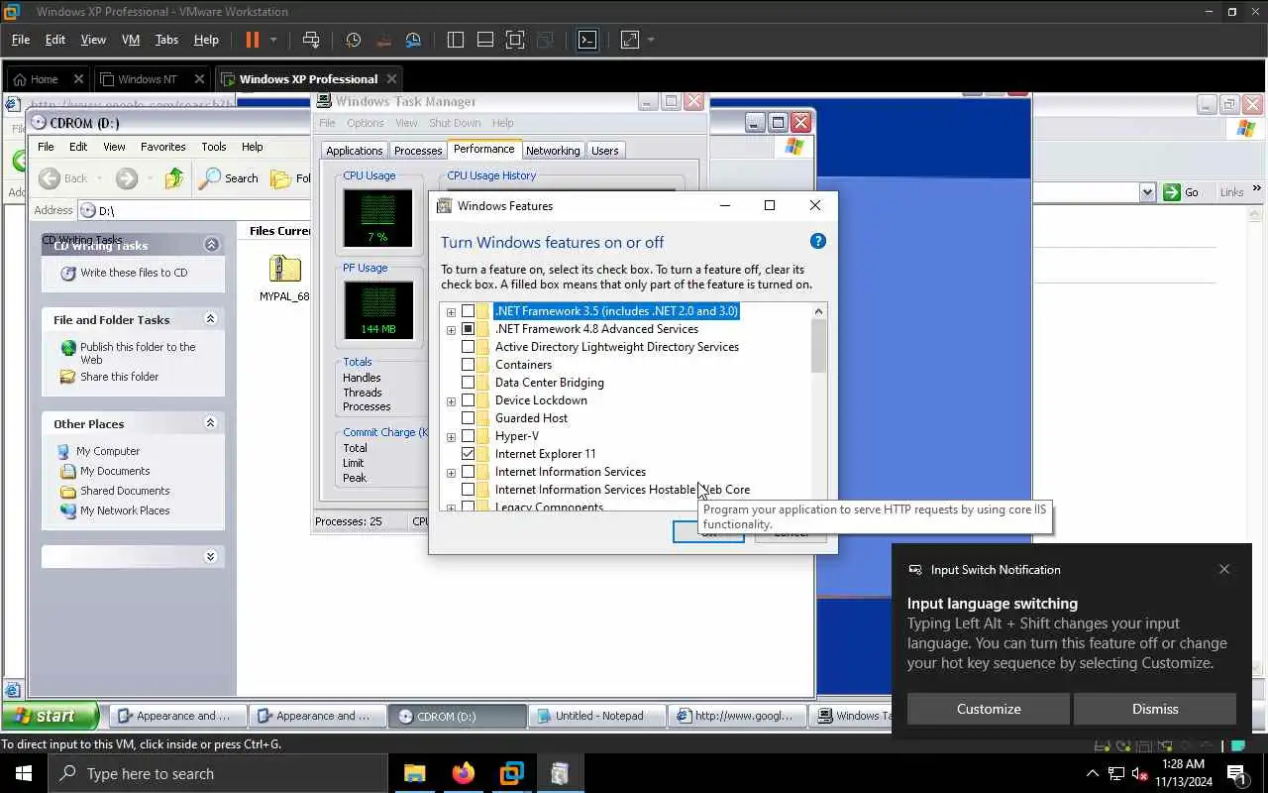Enable the Hyper-V checkbox

(x=468, y=436)
